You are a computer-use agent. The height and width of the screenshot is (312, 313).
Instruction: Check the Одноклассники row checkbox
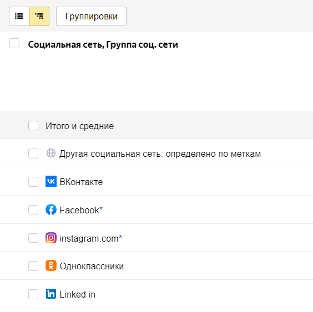point(33,266)
